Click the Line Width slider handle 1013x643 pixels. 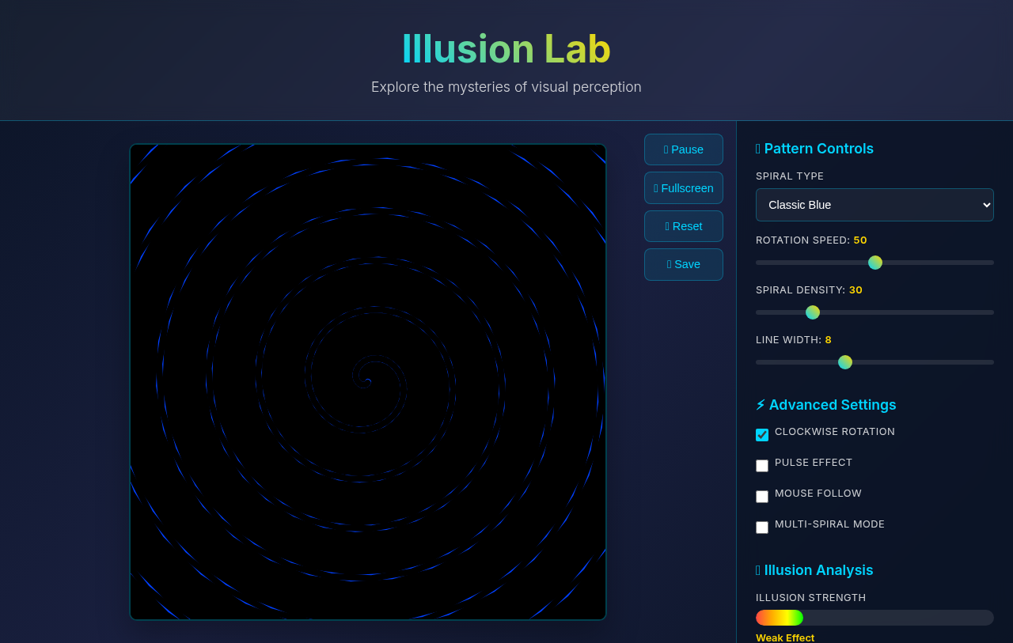[844, 362]
